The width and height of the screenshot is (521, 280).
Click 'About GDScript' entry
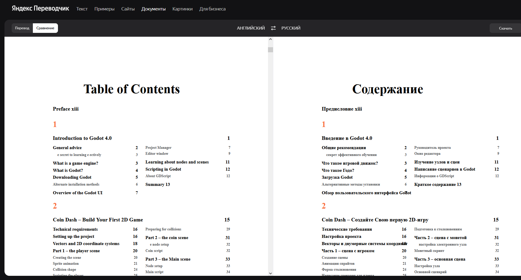click(158, 176)
